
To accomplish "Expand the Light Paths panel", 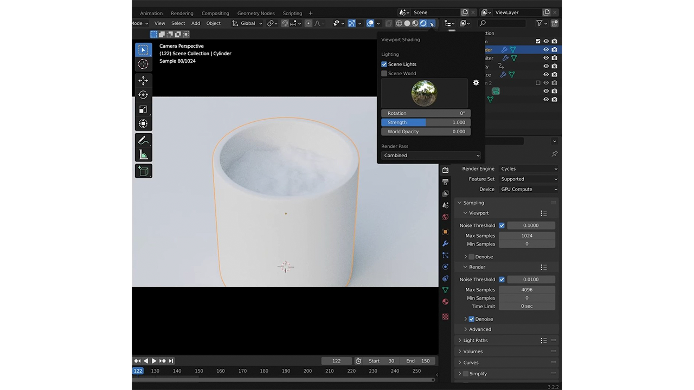I will coord(460,341).
